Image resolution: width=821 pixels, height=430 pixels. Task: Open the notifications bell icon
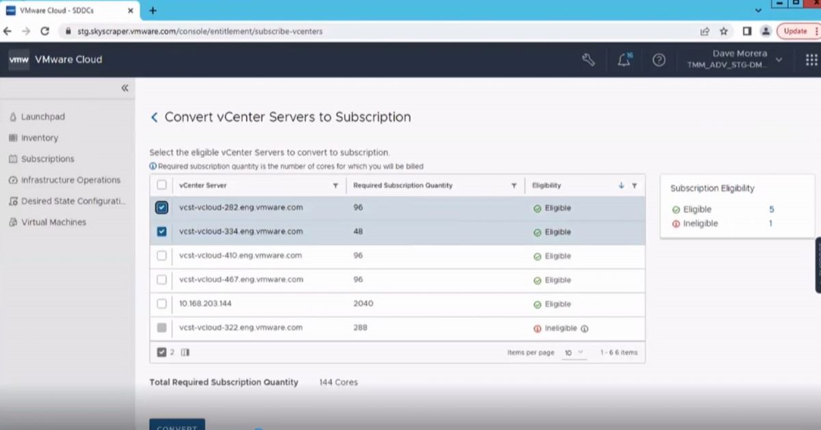click(625, 59)
